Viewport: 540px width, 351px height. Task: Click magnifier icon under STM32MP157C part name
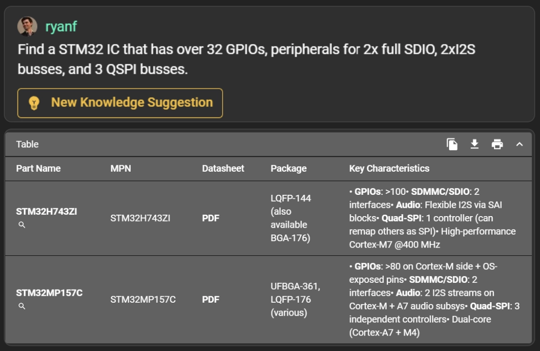[22, 306]
